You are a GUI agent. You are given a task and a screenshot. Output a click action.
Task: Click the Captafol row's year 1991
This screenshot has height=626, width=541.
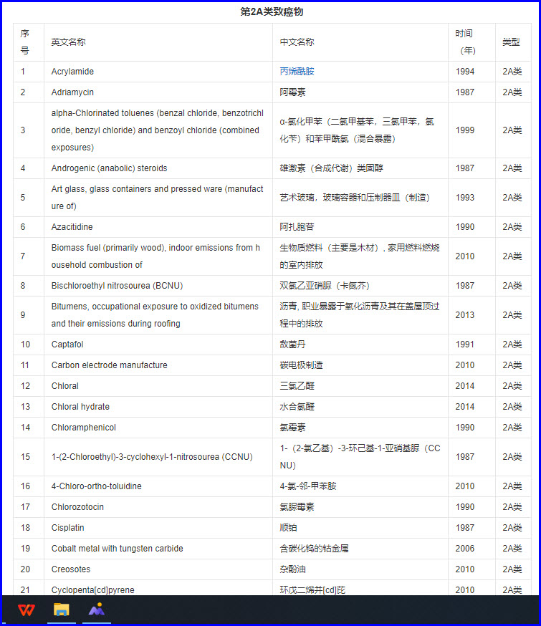[464, 345]
